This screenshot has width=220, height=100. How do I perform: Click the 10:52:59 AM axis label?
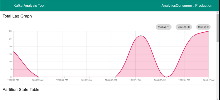(13, 80)
